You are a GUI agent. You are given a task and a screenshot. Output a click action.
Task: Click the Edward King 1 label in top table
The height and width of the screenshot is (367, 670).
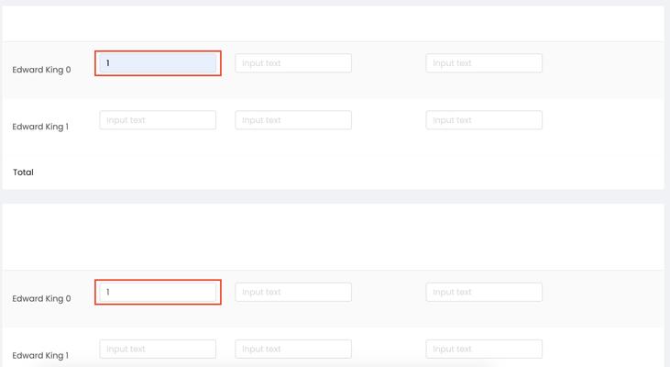[x=40, y=127]
